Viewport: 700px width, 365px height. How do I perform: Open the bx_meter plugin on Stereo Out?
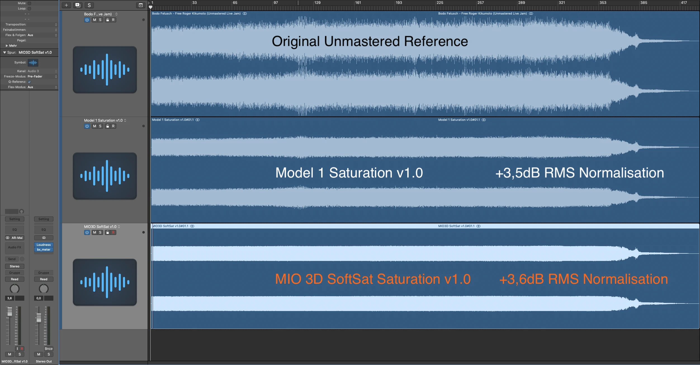point(44,249)
